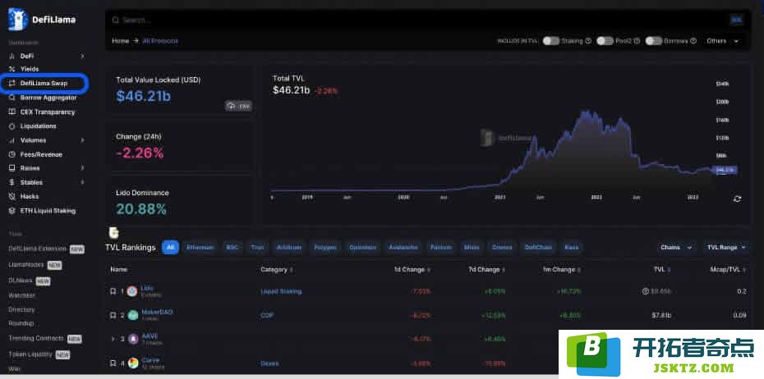Click the $7.81b TVL value
Screen dimensions: 764x379
[x=661, y=315]
